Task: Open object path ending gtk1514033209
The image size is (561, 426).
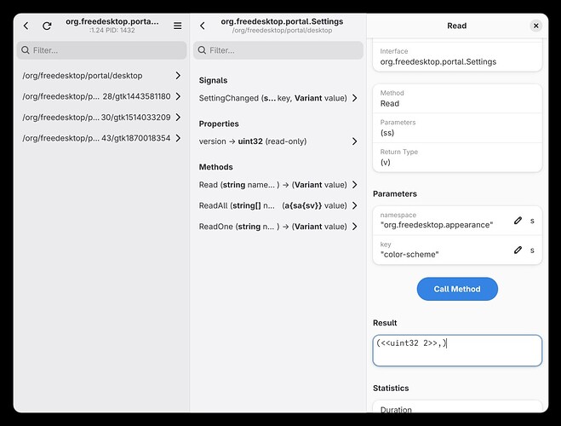Action: pos(101,117)
